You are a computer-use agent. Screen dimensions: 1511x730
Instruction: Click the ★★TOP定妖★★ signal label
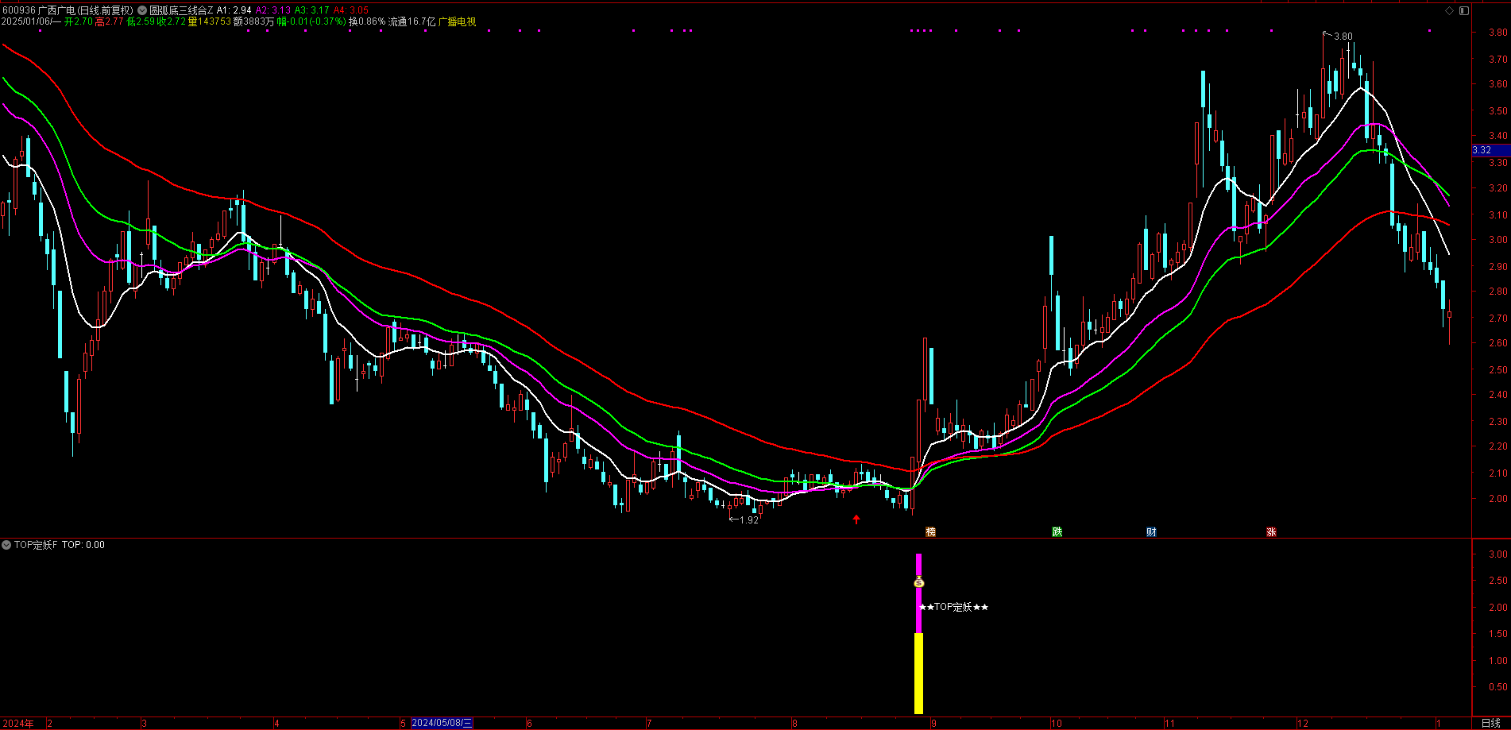pos(953,607)
